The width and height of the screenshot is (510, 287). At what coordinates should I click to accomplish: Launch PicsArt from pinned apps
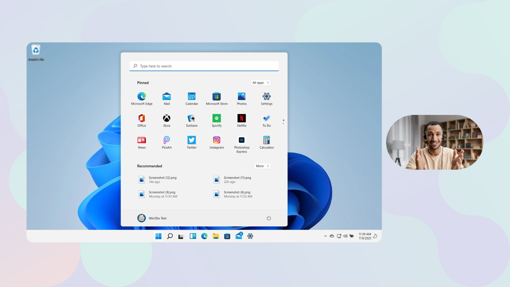click(x=167, y=143)
